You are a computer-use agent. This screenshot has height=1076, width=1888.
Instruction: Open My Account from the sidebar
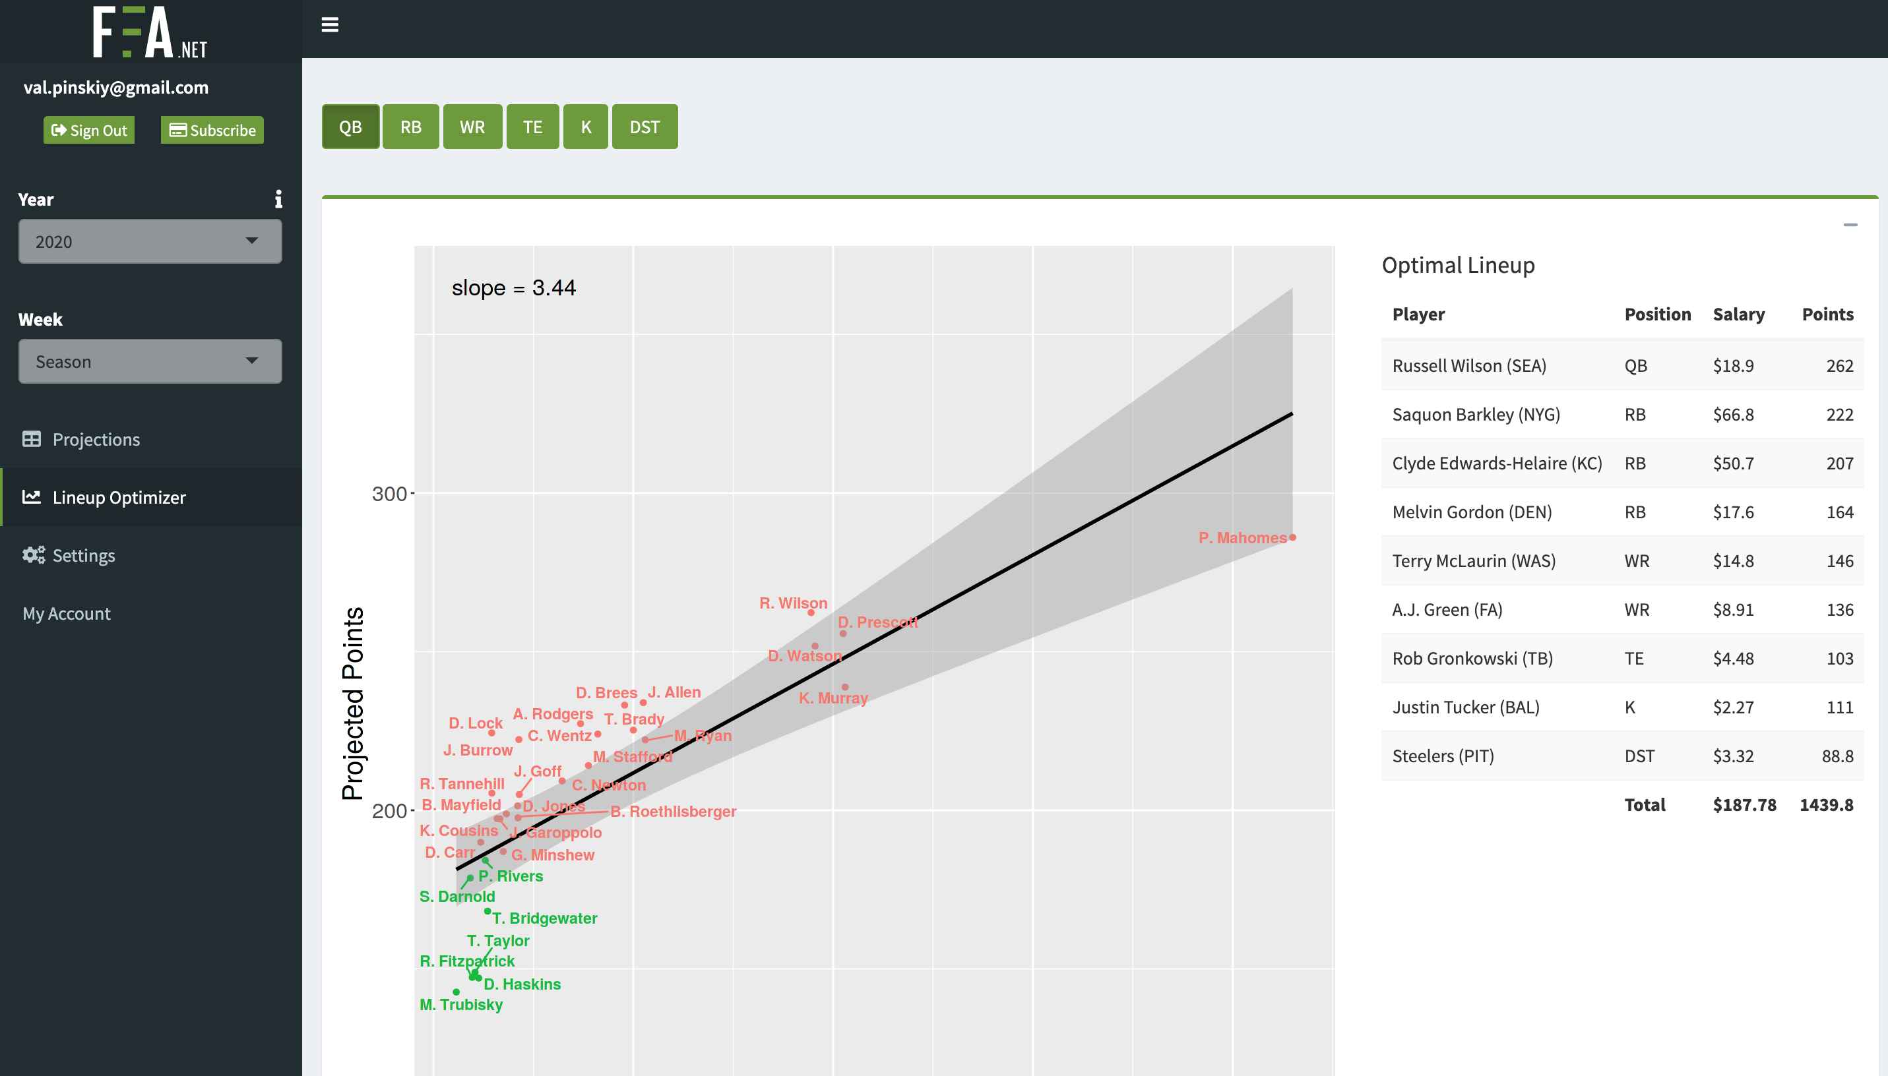[x=66, y=613]
